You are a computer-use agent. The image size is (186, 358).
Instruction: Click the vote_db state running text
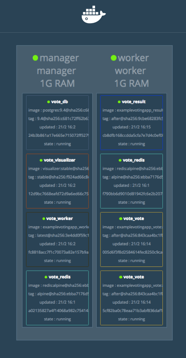(x=57, y=144)
